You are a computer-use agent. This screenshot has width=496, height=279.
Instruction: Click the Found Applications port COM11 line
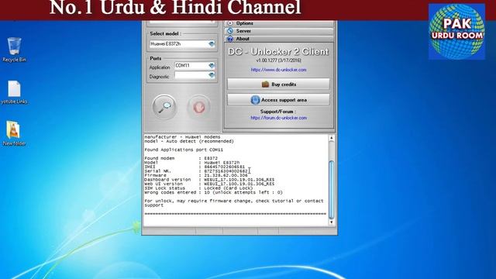tap(184, 150)
